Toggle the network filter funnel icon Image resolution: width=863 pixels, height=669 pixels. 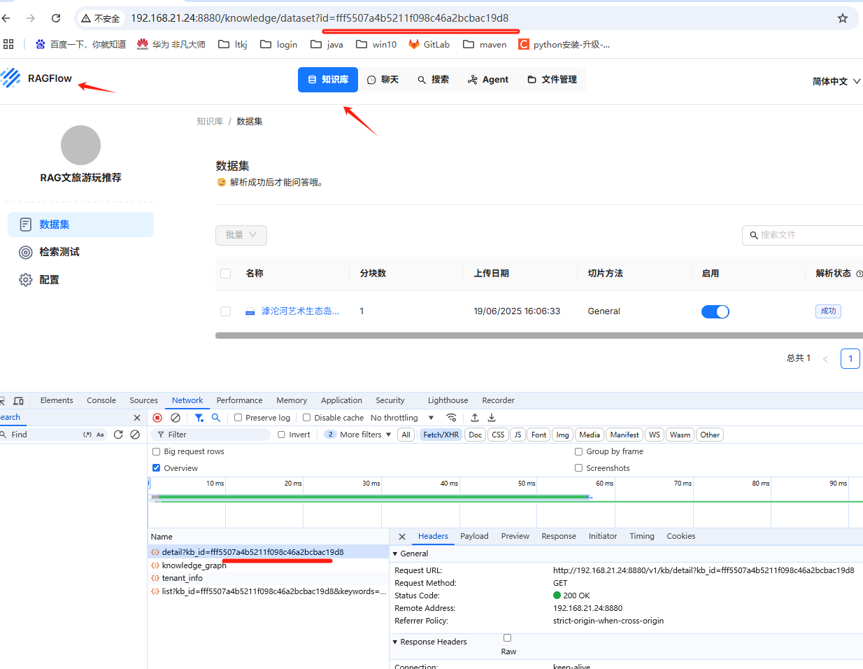point(199,418)
